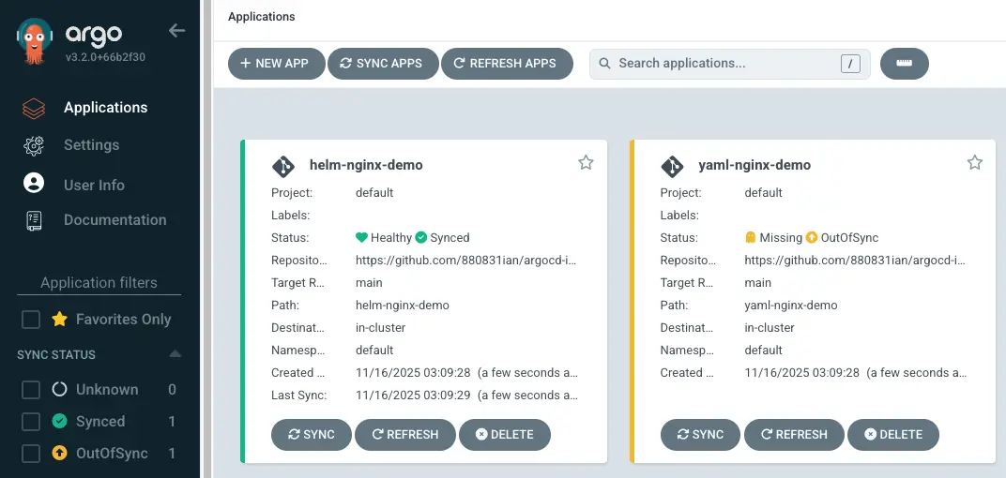Refresh the helm-nginx-demo application

[405, 435]
